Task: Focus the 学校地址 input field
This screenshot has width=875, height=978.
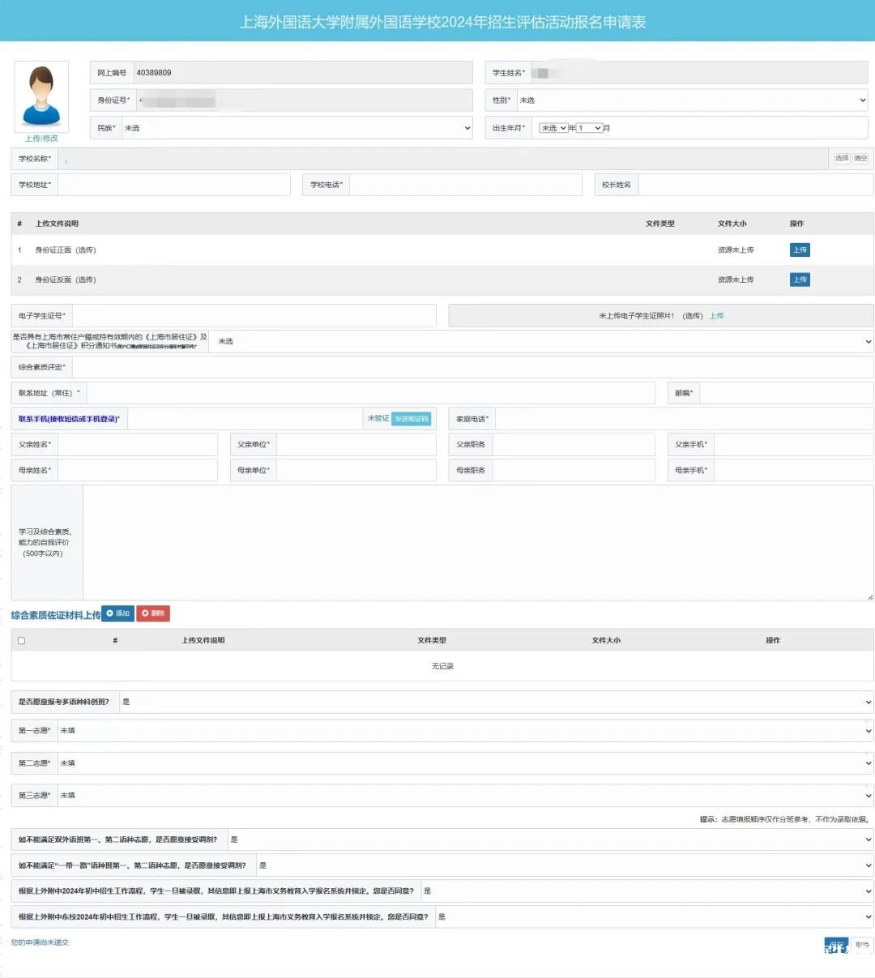Action: point(174,185)
